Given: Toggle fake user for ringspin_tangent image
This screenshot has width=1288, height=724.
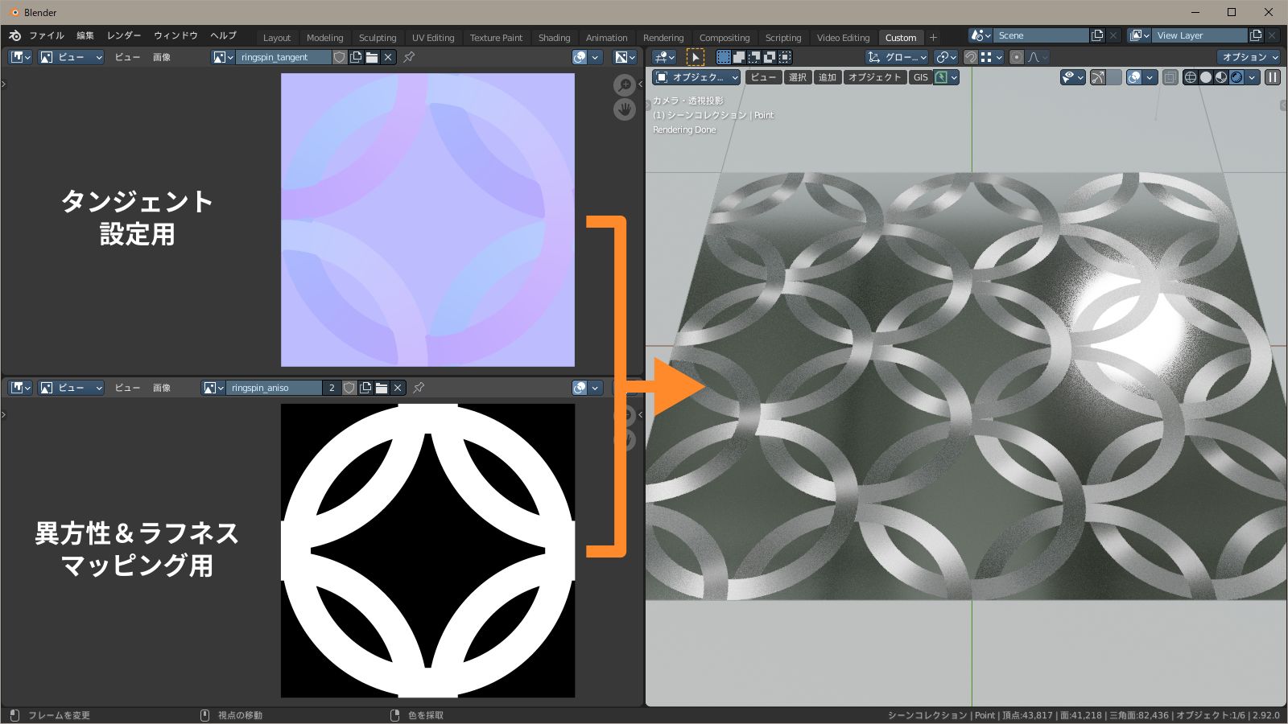Looking at the screenshot, I should tap(340, 57).
